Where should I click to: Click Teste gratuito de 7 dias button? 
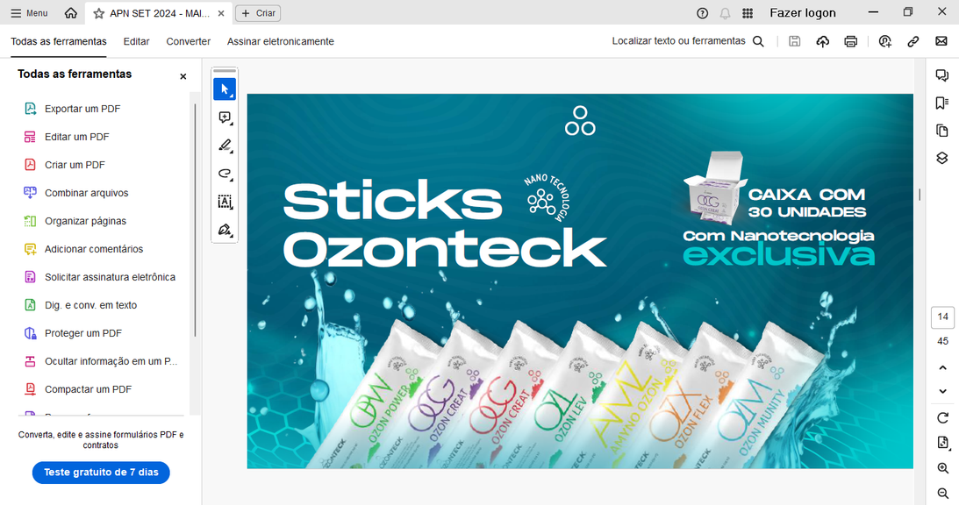101,473
